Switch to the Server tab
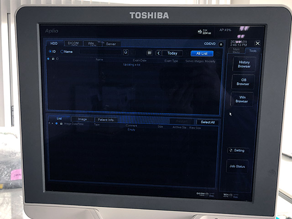This screenshot has height=219, width=292. click(x=111, y=44)
